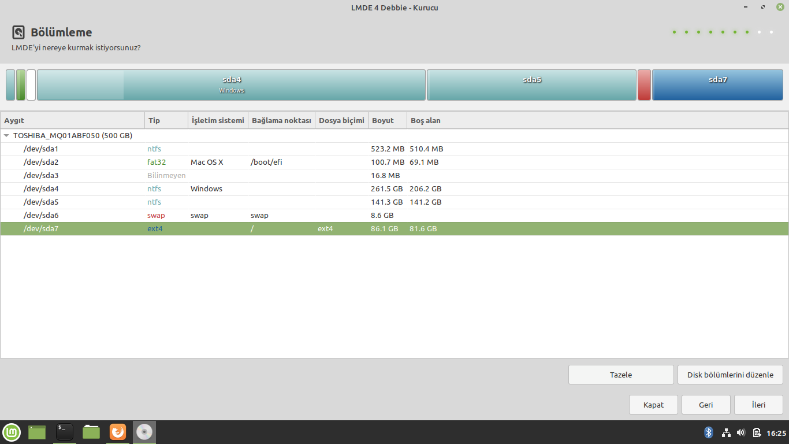Open the Bluetooth tray icon
The image size is (789, 444).
[709, 432]
